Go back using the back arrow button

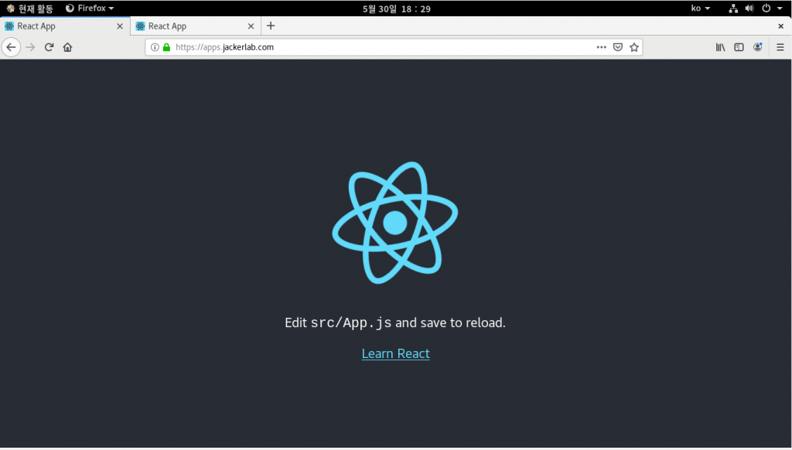pos(11,47)
